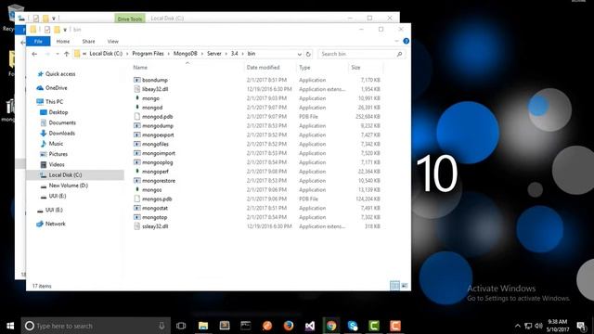
Task: Open Task View on the taskbar
Action: (181, 326)
